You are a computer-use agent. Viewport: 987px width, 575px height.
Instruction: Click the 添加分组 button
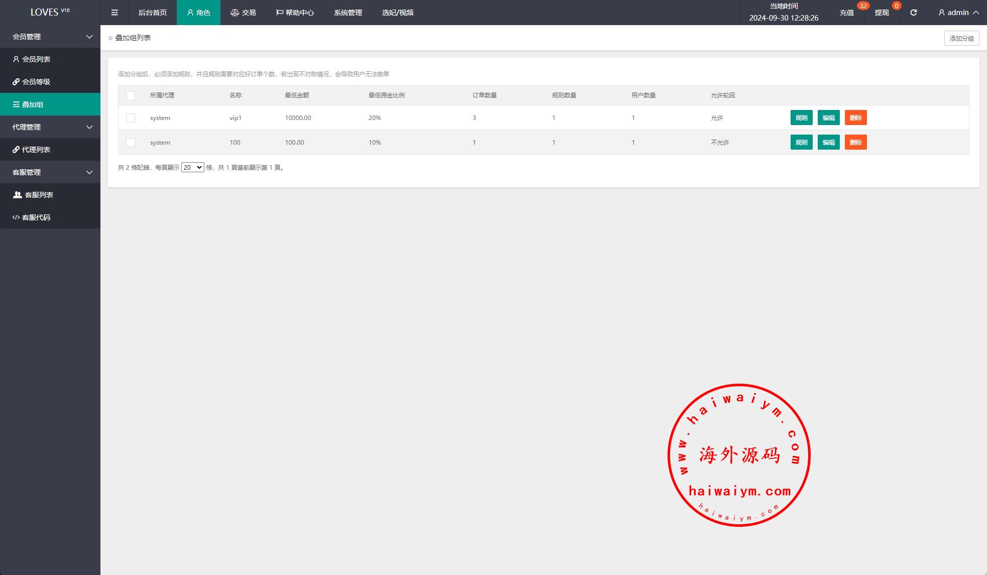point(961,38)
